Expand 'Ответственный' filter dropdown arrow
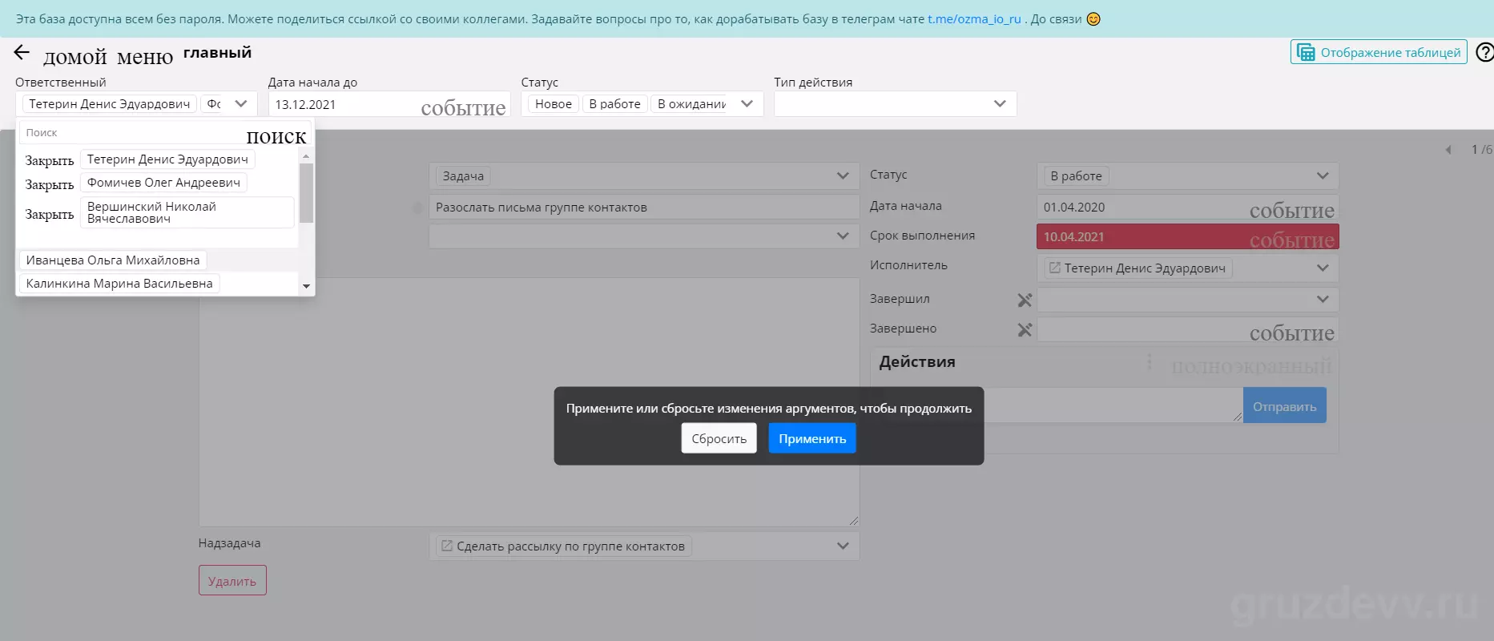The height and width of the screenshot is (641, 1494). (x=241, y=103)
